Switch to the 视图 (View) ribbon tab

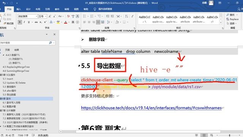76,9
